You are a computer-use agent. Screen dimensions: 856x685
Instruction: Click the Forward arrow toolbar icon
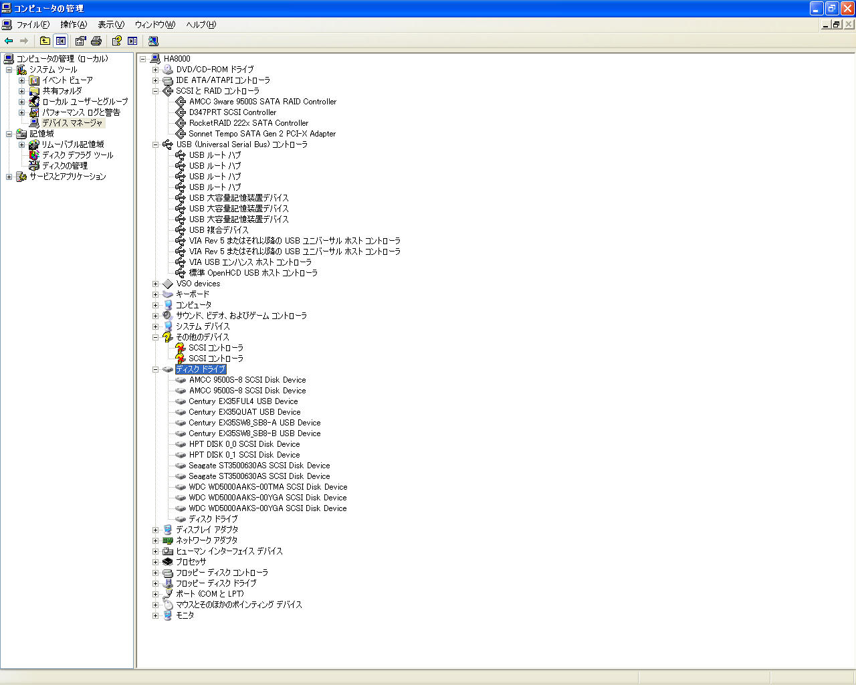pyautogui.click(x=24, y=41)
